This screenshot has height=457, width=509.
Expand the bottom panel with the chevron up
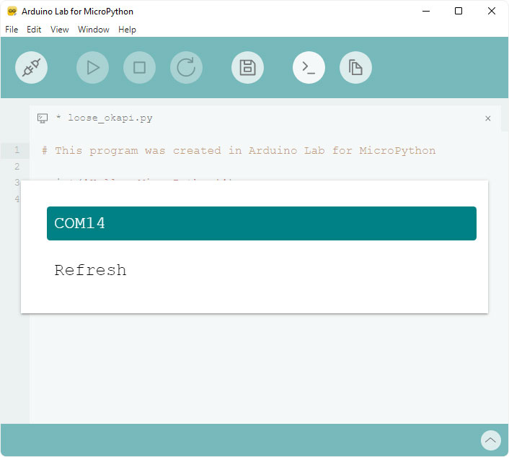[490, 440]
